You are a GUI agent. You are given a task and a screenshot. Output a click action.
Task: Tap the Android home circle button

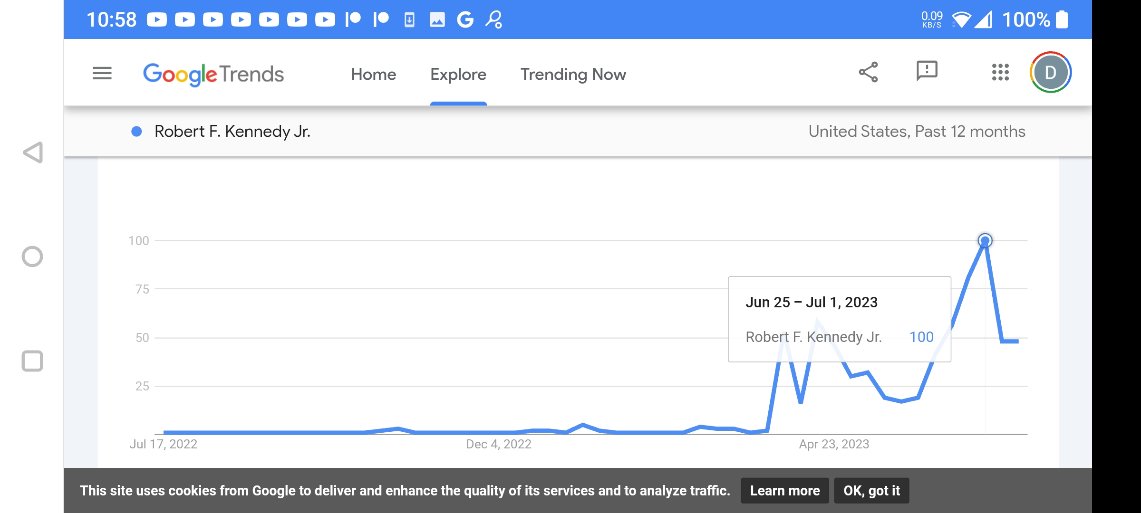pyautogui.click(x=32, y=256)
